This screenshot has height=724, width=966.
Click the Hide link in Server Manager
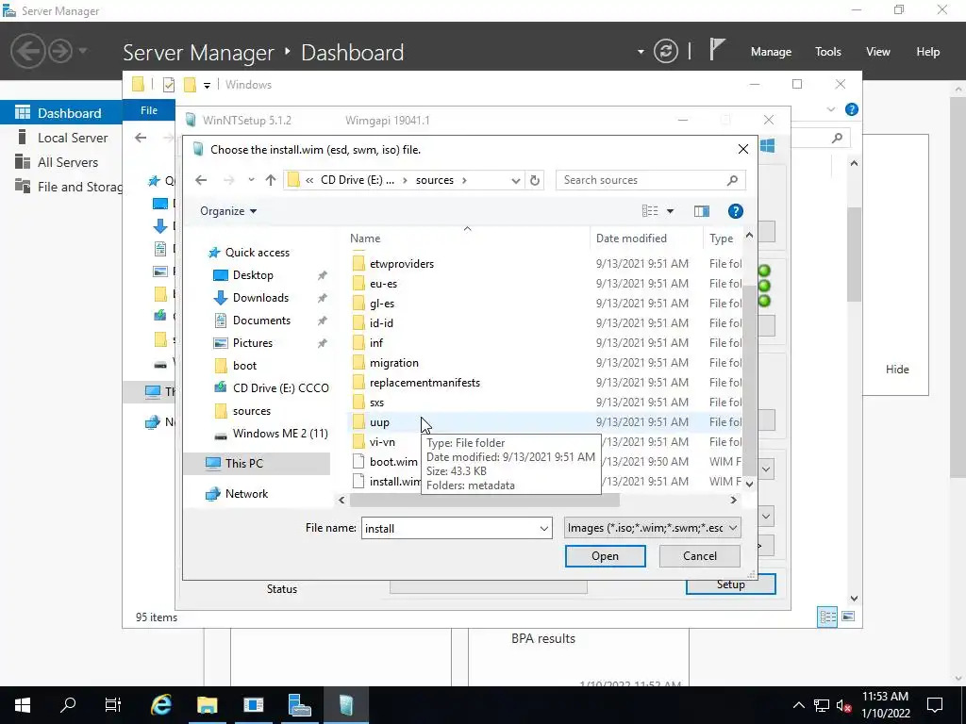897,370
